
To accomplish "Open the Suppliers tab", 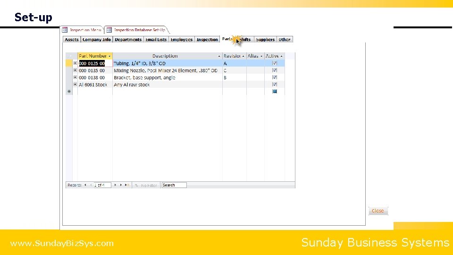I will (265, 40).
